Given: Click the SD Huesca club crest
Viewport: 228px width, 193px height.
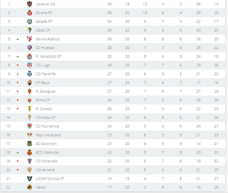Looking at the screenshot, I should pyautogui.click(x=30, y=47).
